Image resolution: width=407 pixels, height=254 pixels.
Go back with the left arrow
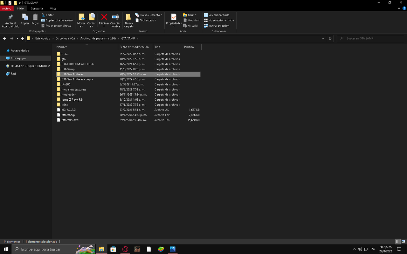pos(4,38)
